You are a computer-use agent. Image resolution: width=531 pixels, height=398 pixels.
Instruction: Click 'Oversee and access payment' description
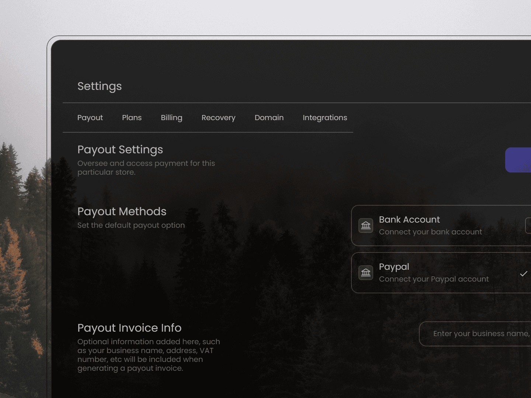pyautogui.click(x=146, y=168)
